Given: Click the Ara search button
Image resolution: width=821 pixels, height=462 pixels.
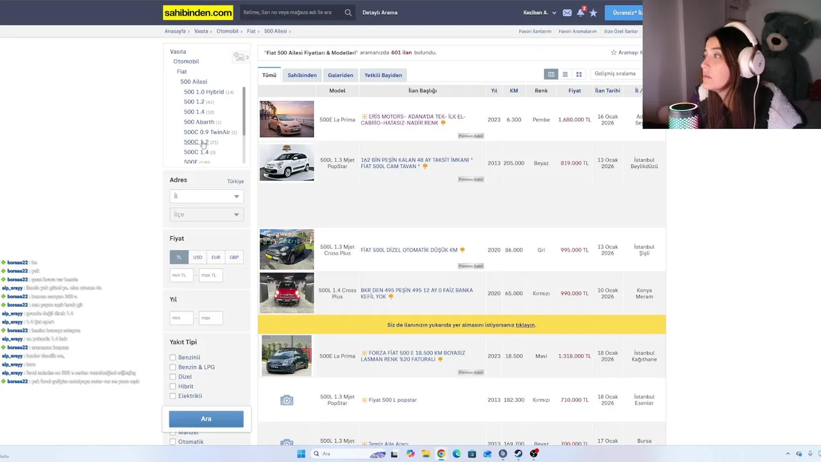Looking at the screenshot, I should pos(206,419).
